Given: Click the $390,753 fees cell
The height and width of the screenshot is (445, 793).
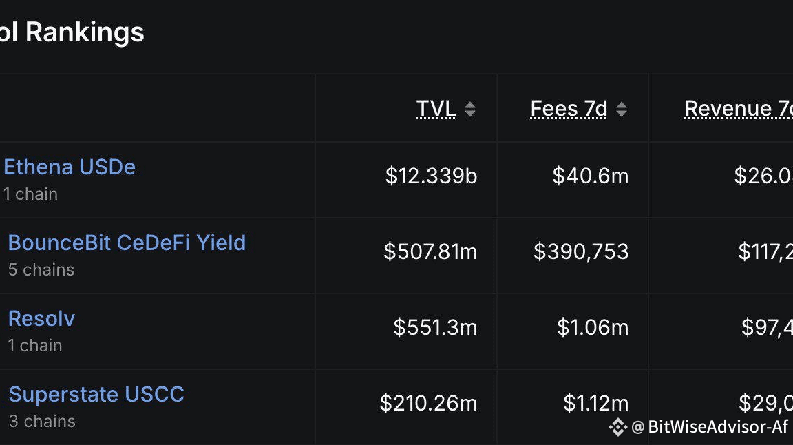Looking at the screenshot, I should coord(581,251).
